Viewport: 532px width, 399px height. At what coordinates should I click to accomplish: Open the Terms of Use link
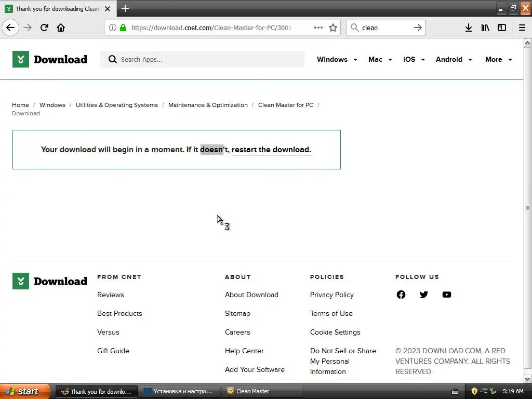click(331, 313)
